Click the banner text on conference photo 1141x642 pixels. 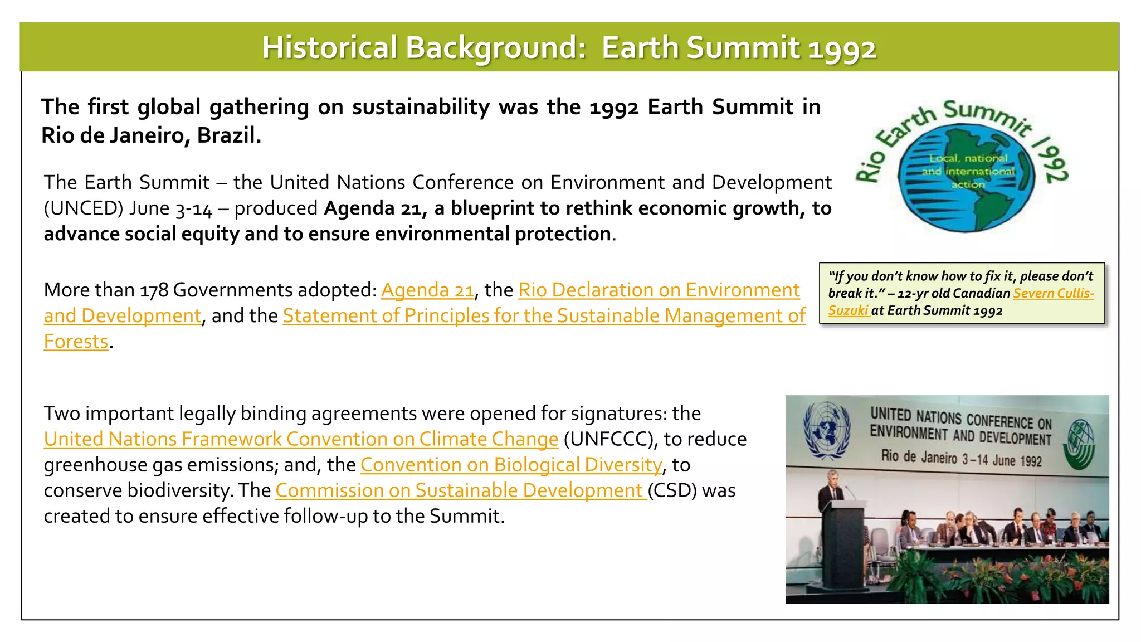coord(960,436)
